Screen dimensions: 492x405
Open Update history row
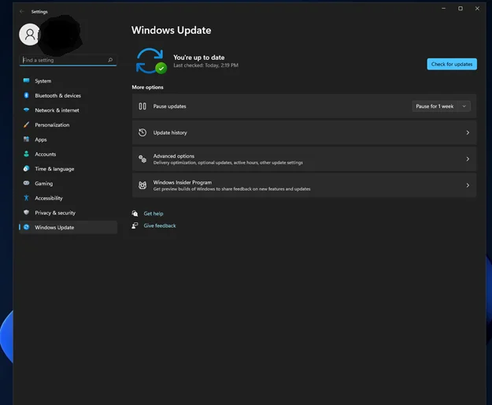(x=304, y=132)
